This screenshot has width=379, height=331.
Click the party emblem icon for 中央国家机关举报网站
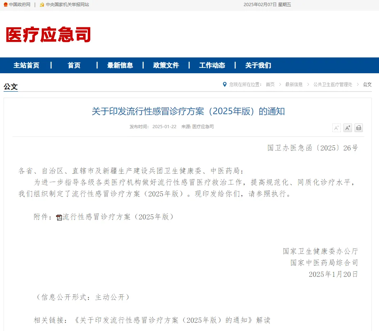point(42,5)
